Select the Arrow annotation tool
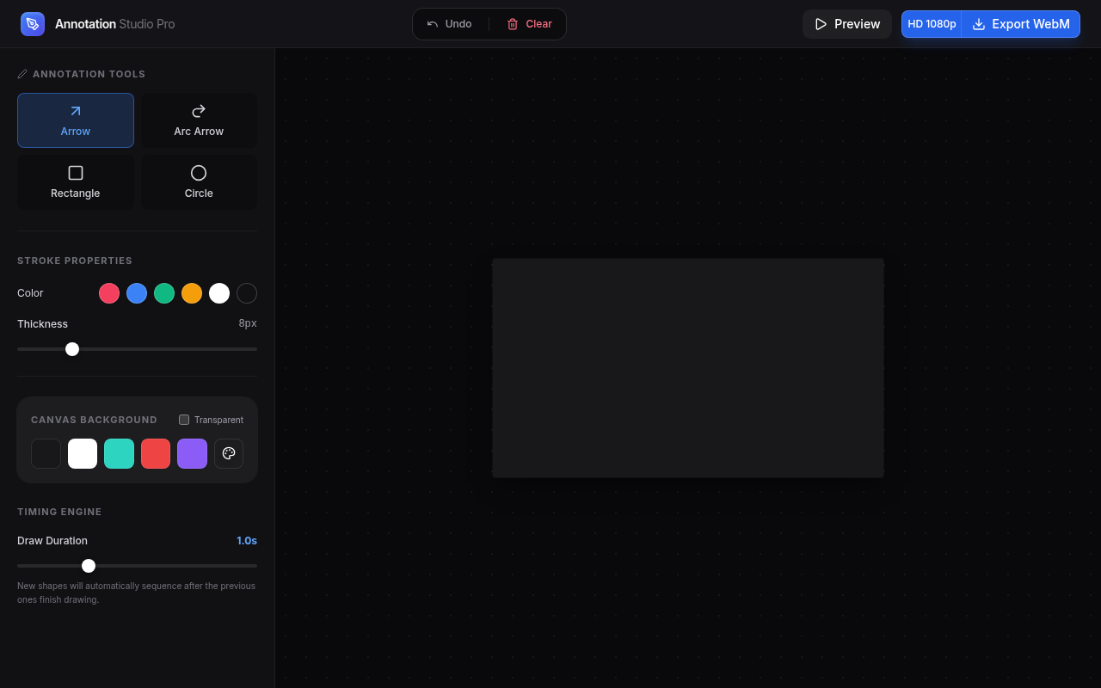 click(76, 120)
